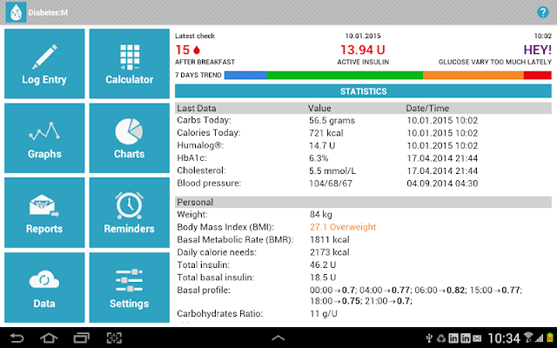Expand the bottom navigation up chevron
This screenshot has width=557, height=348.
pos(278,338)
